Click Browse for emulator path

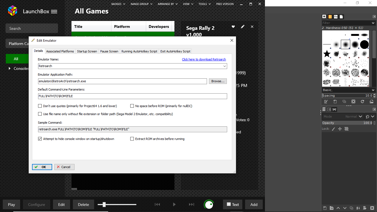[x=218, y=81]
